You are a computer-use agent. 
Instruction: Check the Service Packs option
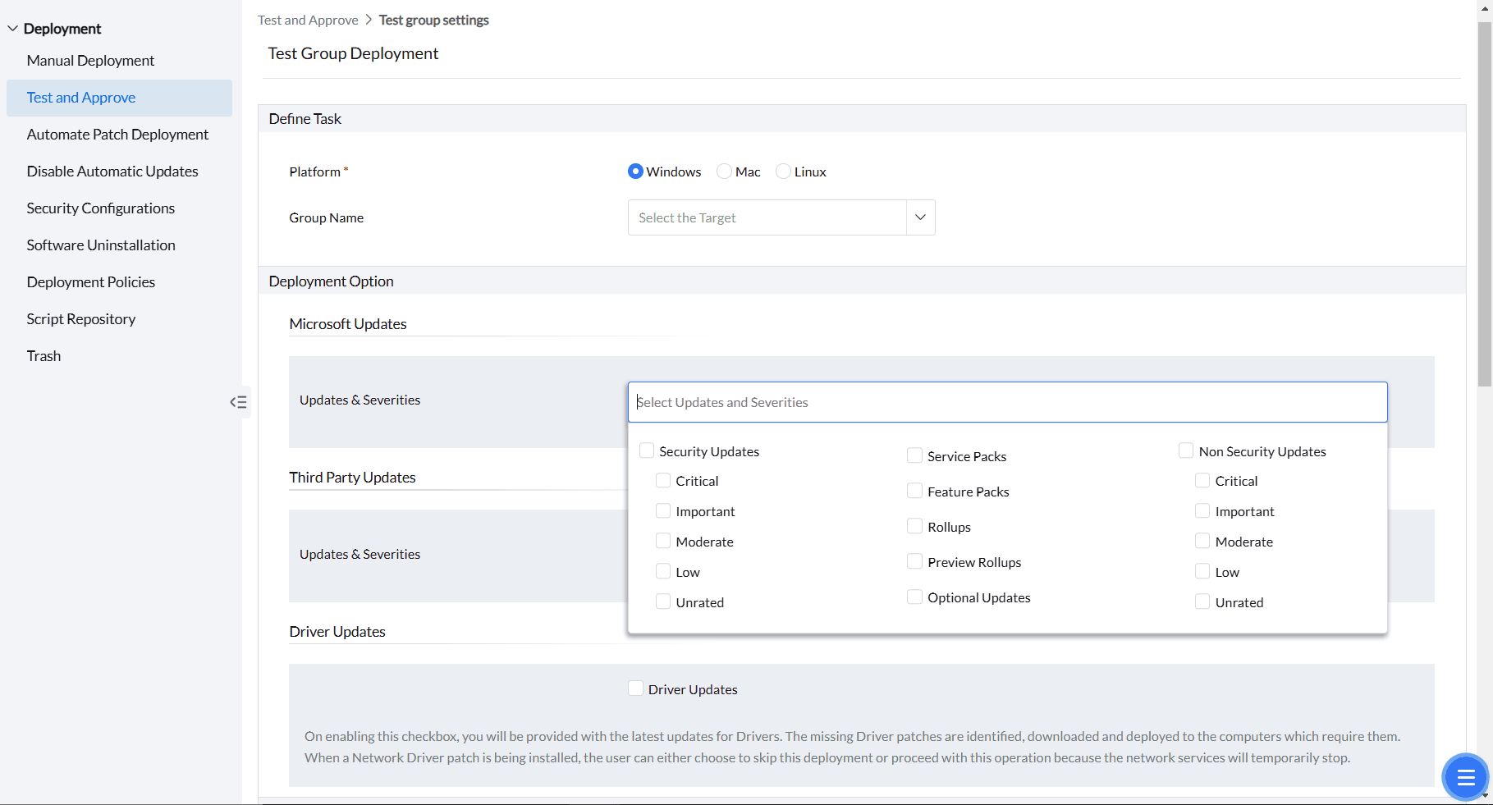click(x=914, y=455)
